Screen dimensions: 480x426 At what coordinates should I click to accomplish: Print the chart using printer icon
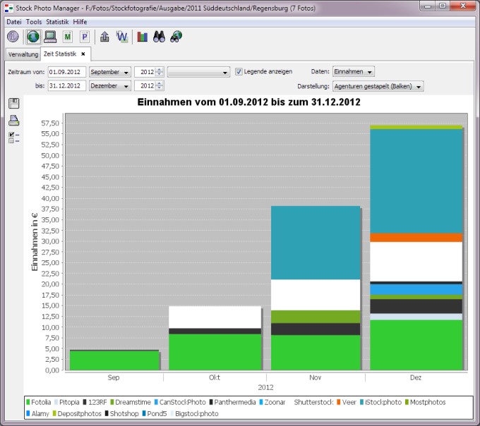tap(14, 121)
